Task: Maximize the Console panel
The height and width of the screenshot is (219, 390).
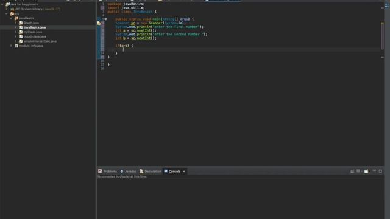Action: coord(380,171)
